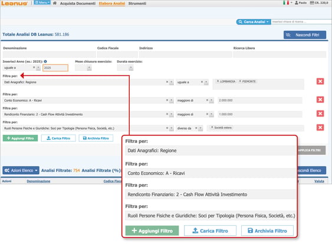Remove the Ruoli Persone Fisiche filter row
This screenshot has width=332, height=244.
tap(320, 128)
